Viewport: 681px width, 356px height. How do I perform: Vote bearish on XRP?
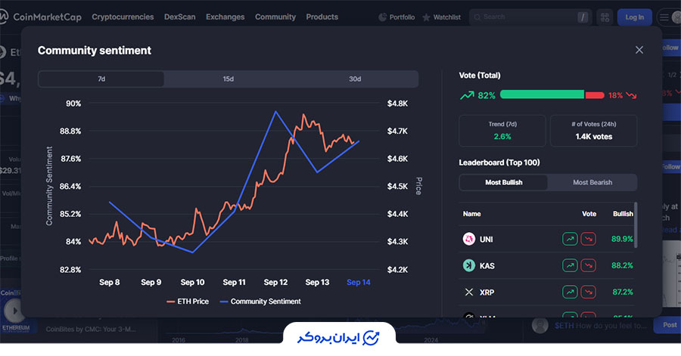[x=587, y=292]
